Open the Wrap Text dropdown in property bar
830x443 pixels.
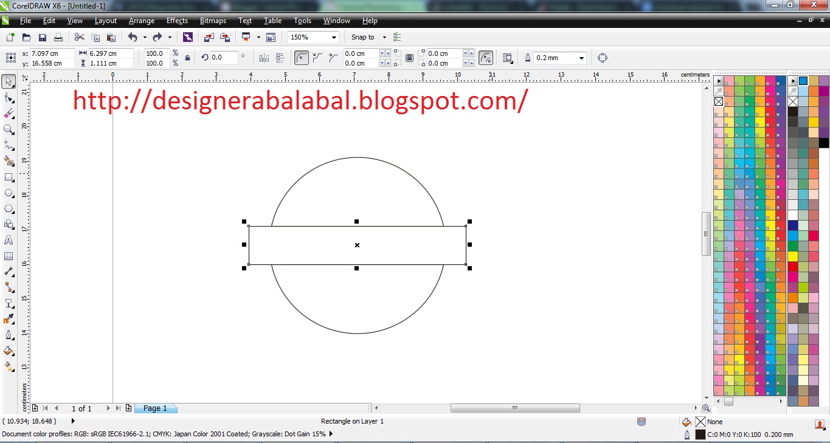[508, 58]
